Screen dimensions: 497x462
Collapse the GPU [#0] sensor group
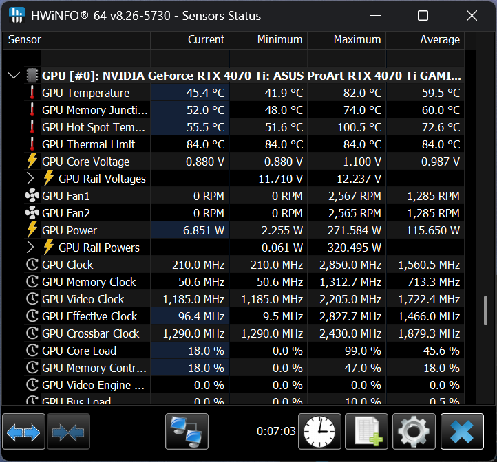point(14,76)
